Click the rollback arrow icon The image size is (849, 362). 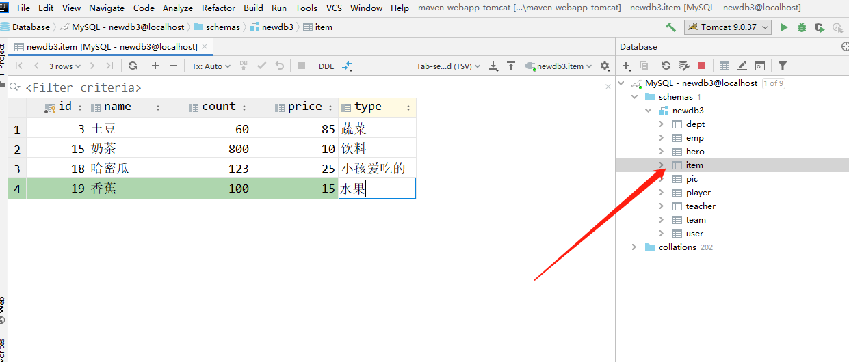pyautogui.click(x=279, y=66)
